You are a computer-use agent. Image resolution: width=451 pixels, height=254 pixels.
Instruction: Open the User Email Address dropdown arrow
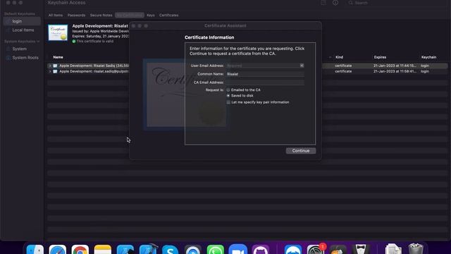coord(302,66)
